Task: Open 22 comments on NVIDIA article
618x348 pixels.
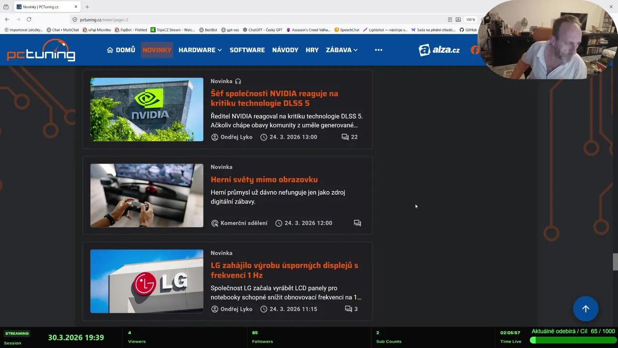Action: click(350, 137)
